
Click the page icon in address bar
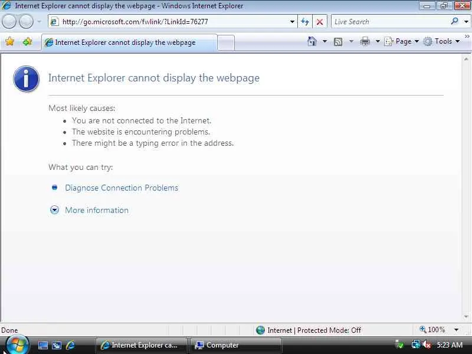54,22
